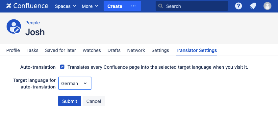Go to the Network tab
This screenshot has width=278, height=123.
[x=136, y=50]
